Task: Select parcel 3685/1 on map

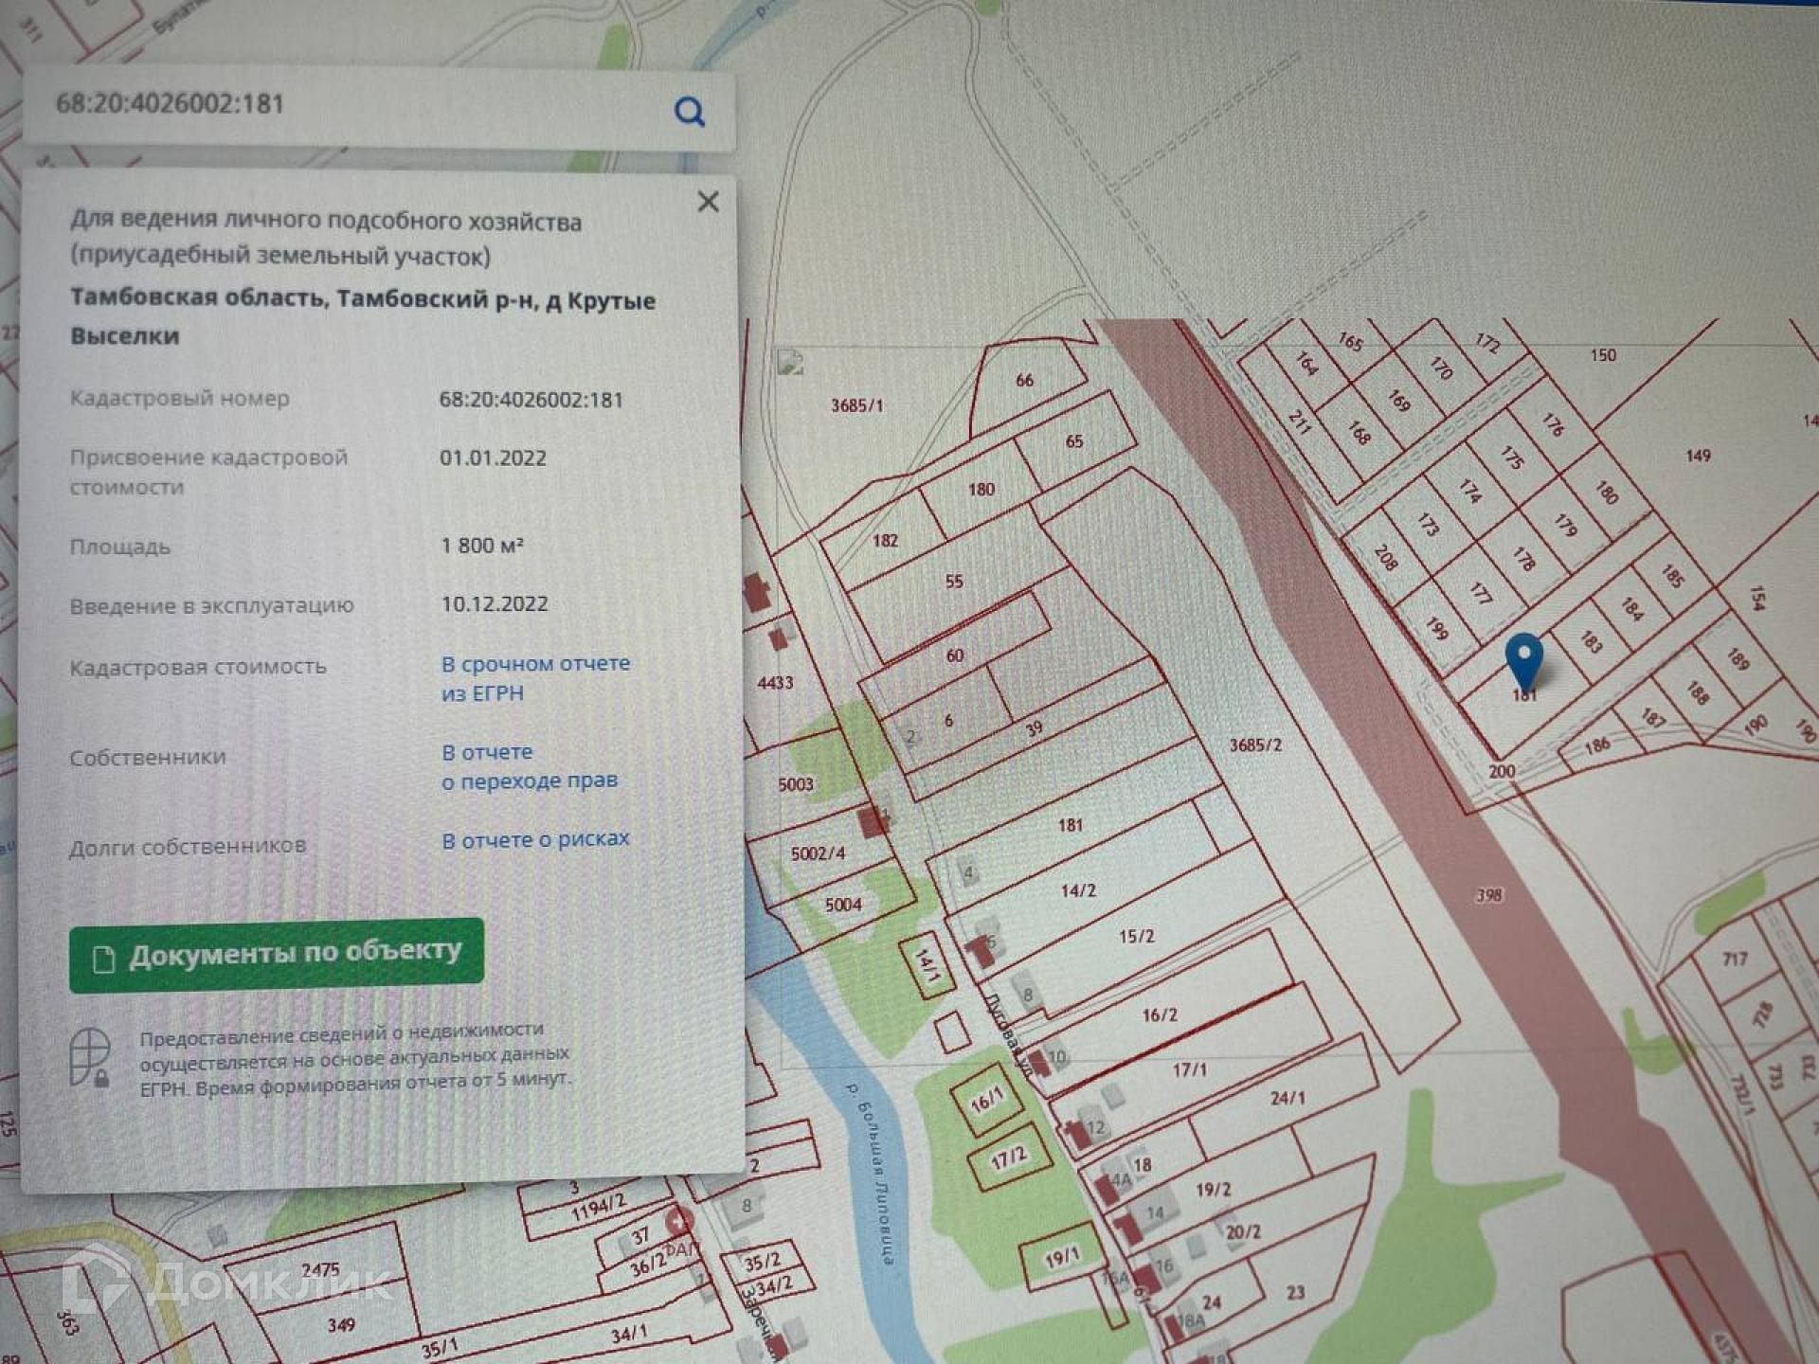Action: pos(856,405)
